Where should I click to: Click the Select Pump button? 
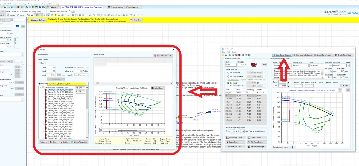157,88
